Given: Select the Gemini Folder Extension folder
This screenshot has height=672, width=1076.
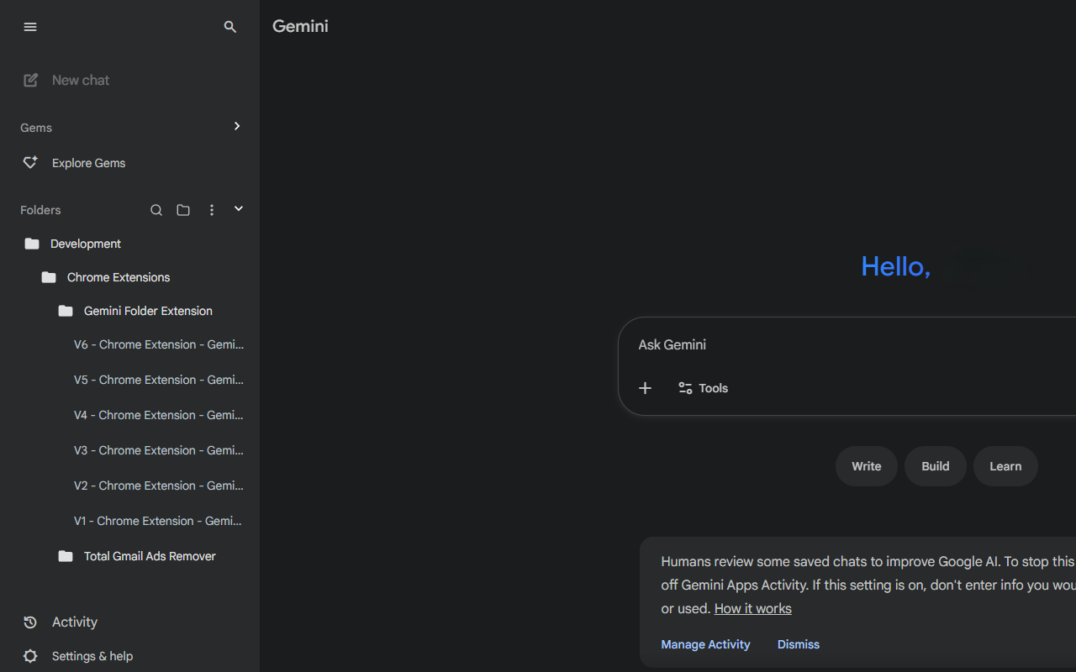Looking at the screenshot, I should click(148, 311).
